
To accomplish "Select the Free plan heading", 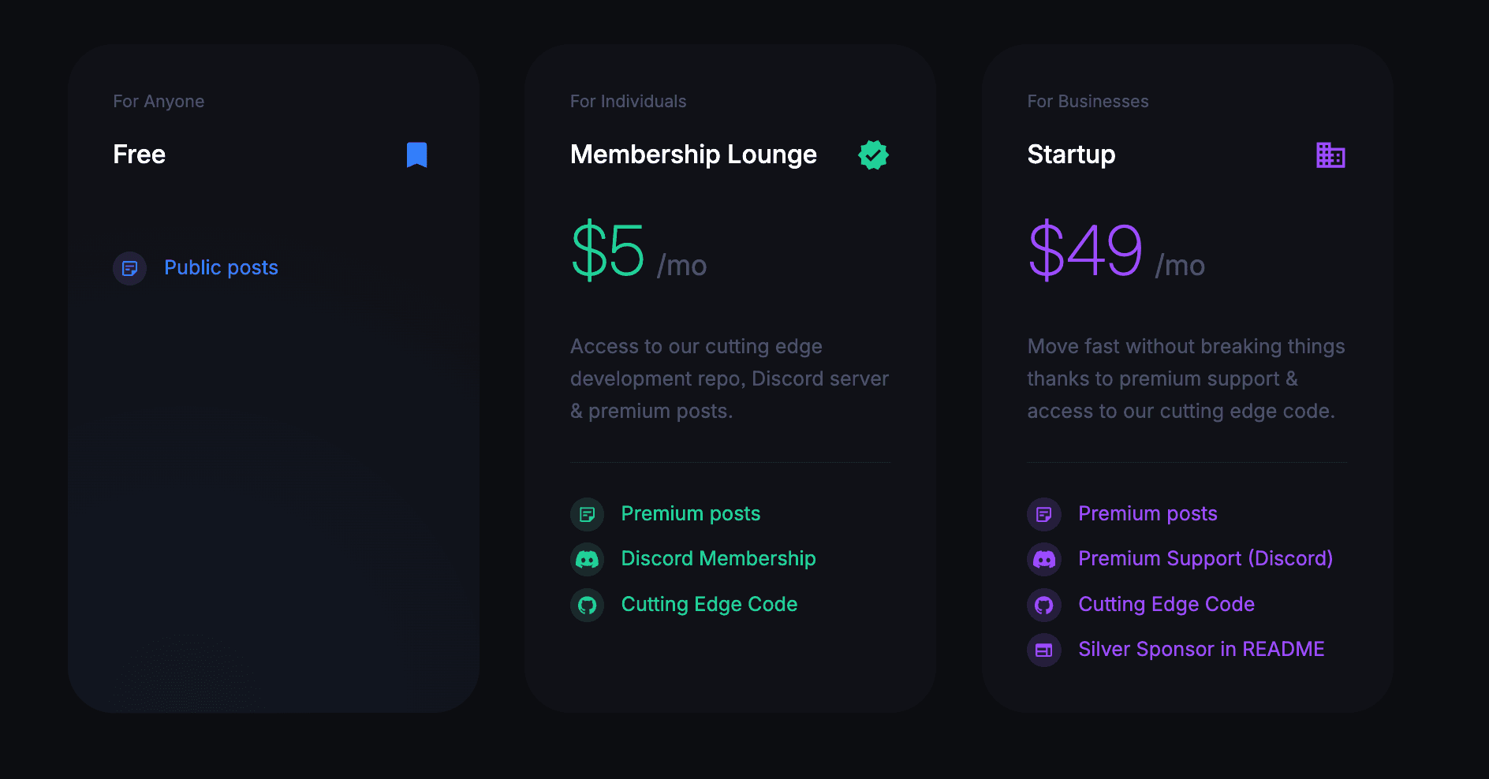I will 140,155.
